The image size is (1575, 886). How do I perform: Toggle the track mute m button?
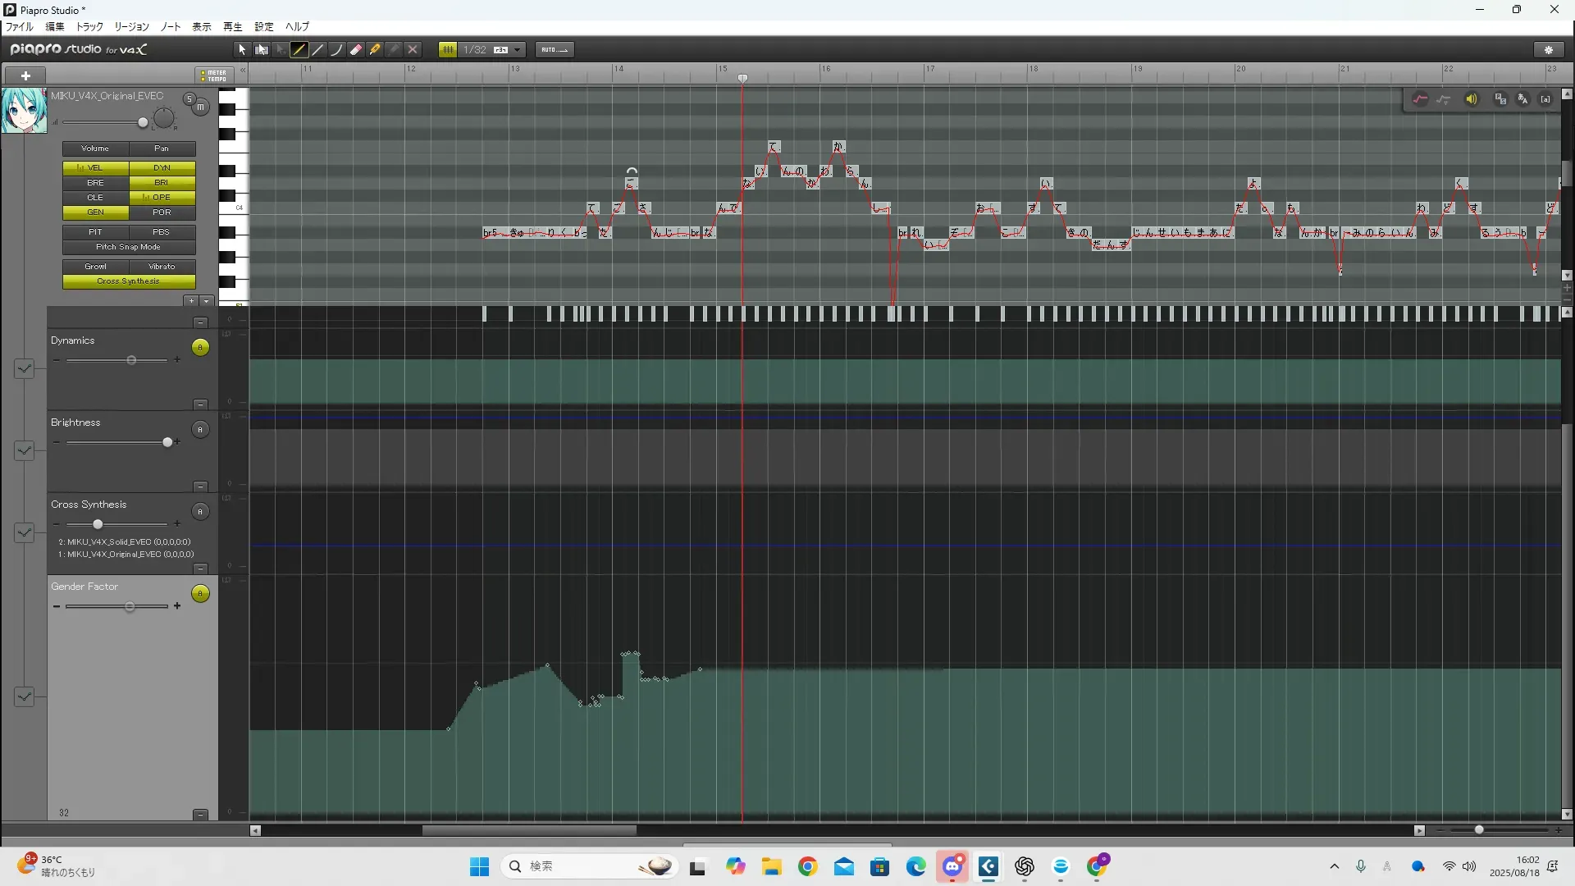click(201, 107)
